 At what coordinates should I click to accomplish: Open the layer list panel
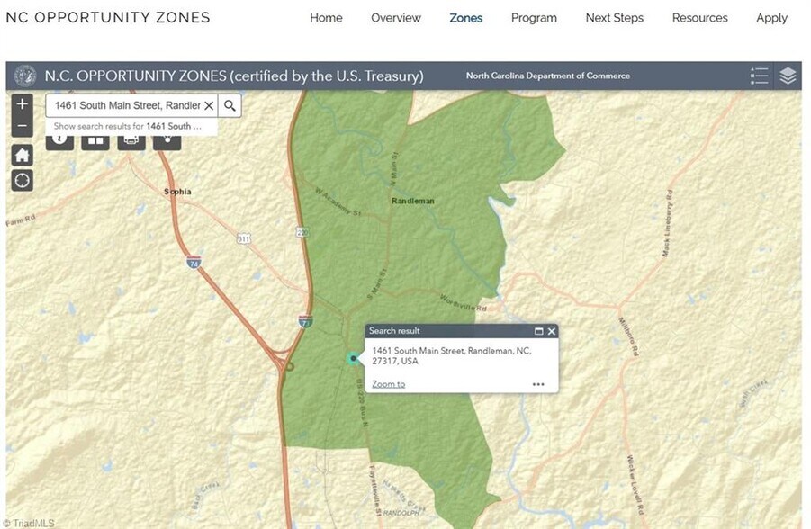(x=788, y=76)
